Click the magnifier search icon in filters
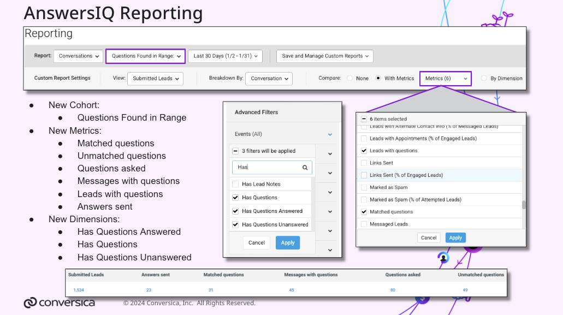 [305, 168]
